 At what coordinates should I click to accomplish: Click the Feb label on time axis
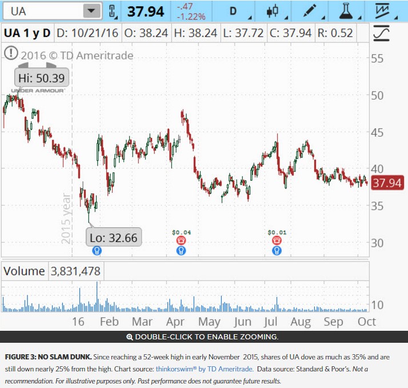(109, 322)
